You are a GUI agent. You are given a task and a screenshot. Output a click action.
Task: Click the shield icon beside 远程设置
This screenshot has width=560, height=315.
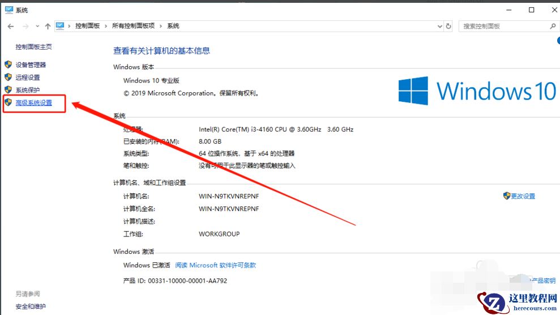[8, 77]
